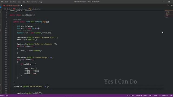Viewport: 173px width, 97px height.
Task: Click the unsaved dot on the SelectionSort.java tab
Action: [22, 6]
